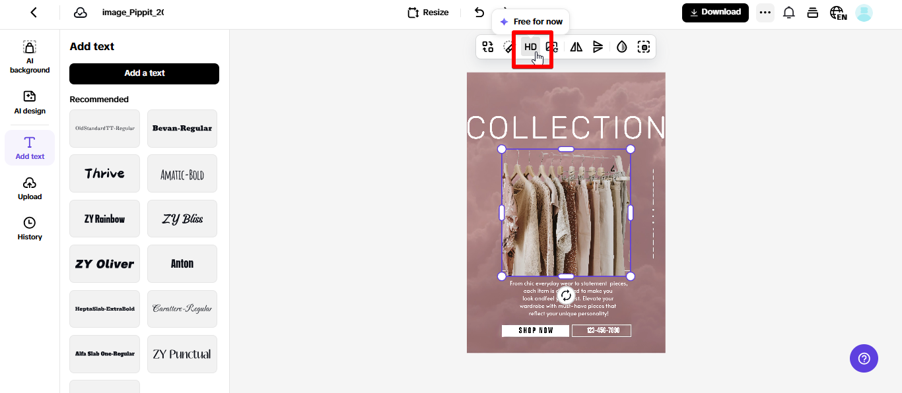Click the bottom-right resize handle of the photo
This screenshot has height=393, width=902.
coord(631,276)
